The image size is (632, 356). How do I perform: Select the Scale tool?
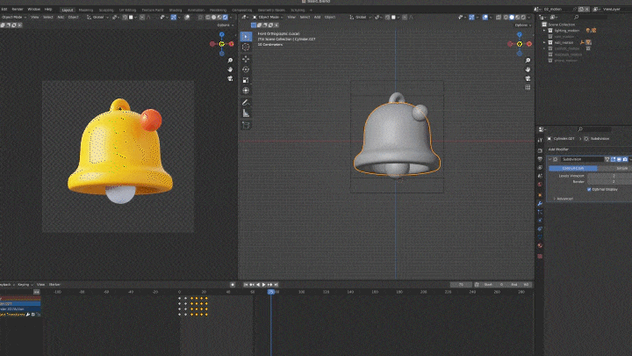[246, 80]
